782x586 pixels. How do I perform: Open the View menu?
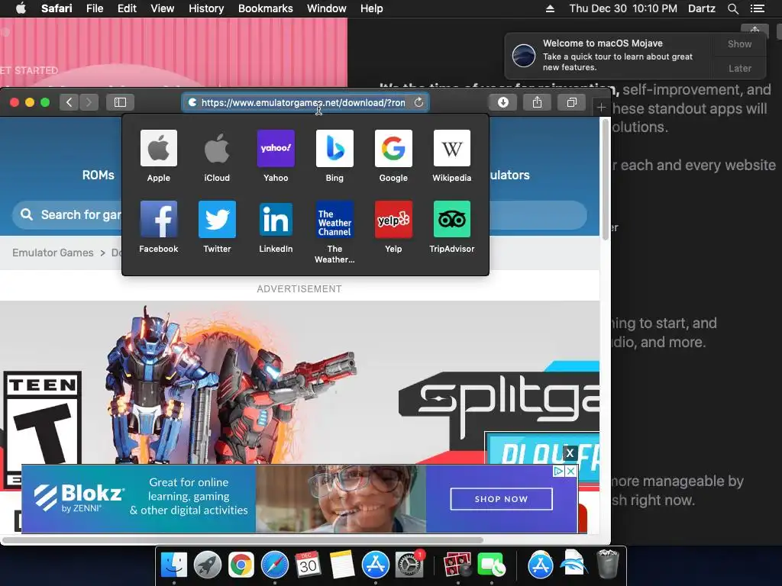163,8
